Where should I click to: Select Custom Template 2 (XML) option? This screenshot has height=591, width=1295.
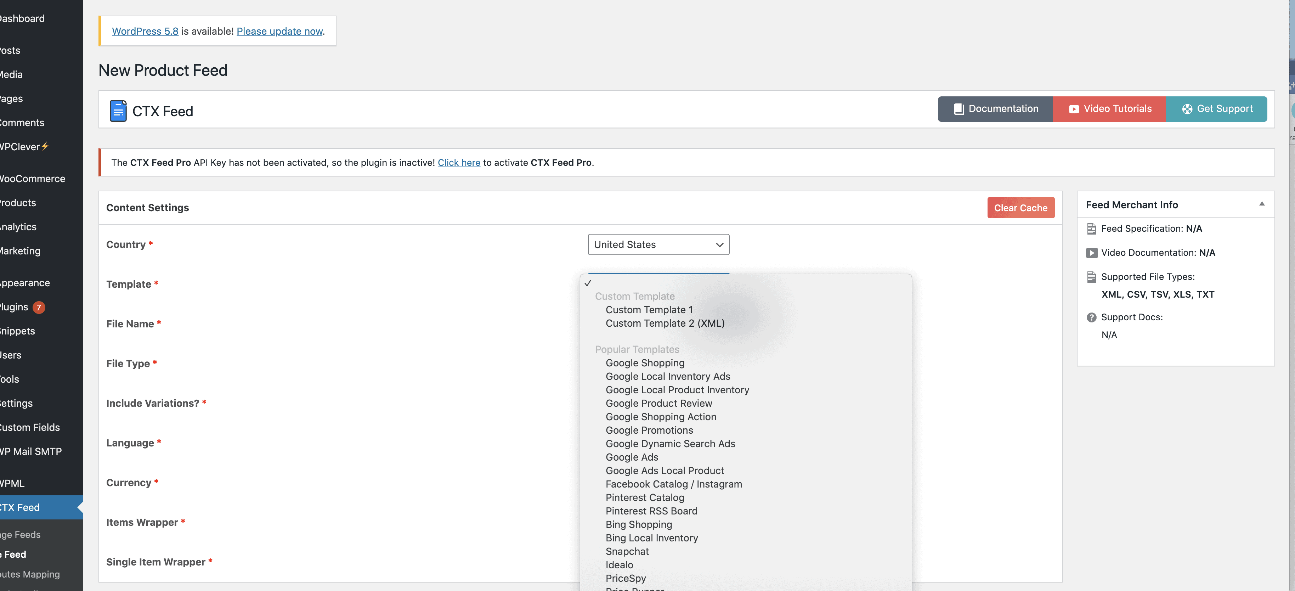(x=665, y=323)
